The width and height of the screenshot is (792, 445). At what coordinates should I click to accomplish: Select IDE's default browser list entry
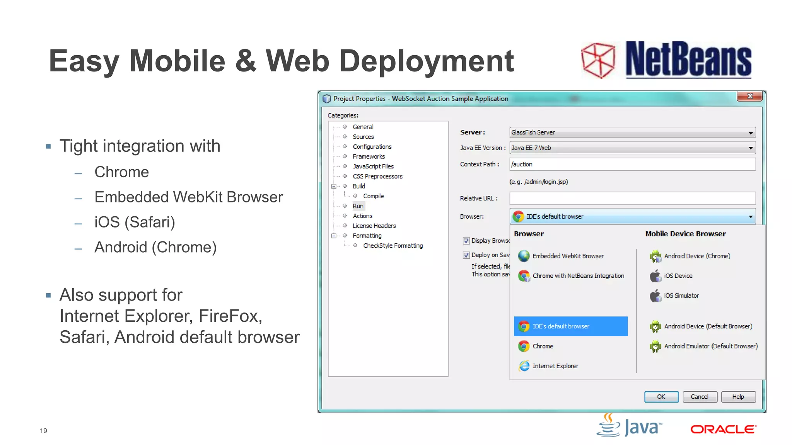click(x=571, y=326)
